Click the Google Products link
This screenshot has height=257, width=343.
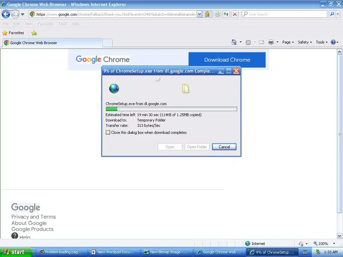click(x=32, y=229)
